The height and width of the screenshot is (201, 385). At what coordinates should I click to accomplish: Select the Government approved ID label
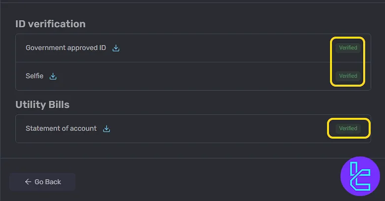point(66,48)
